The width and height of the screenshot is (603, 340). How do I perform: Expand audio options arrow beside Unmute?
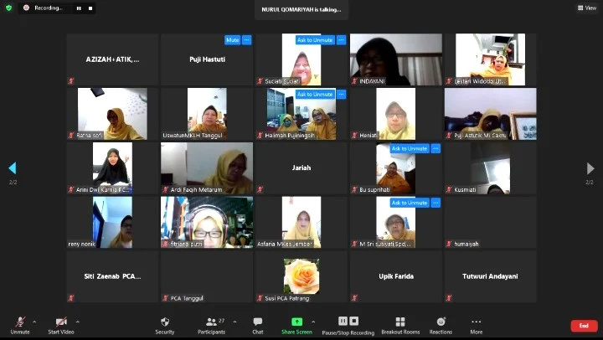click(34, 321)
